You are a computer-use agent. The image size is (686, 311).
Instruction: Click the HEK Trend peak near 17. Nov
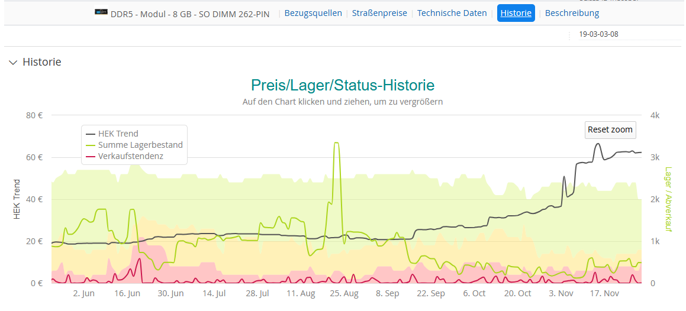pos(598,144)
